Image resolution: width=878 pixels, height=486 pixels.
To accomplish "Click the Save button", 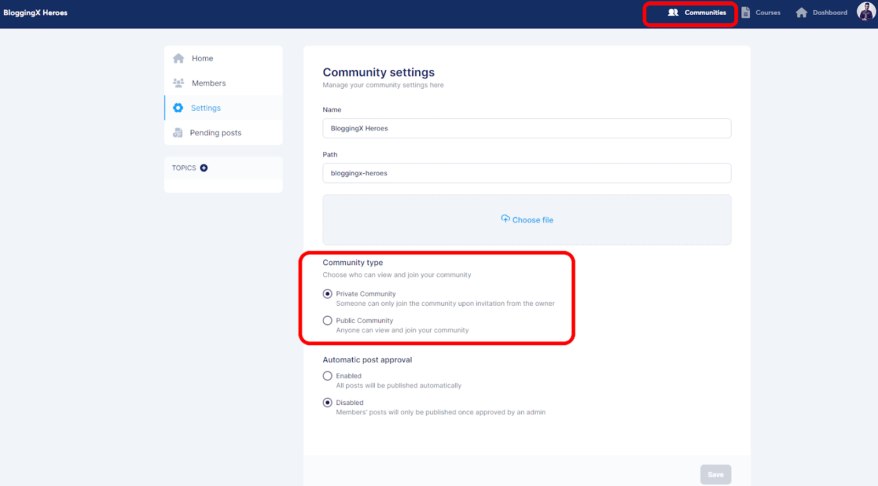I will 716,474.
